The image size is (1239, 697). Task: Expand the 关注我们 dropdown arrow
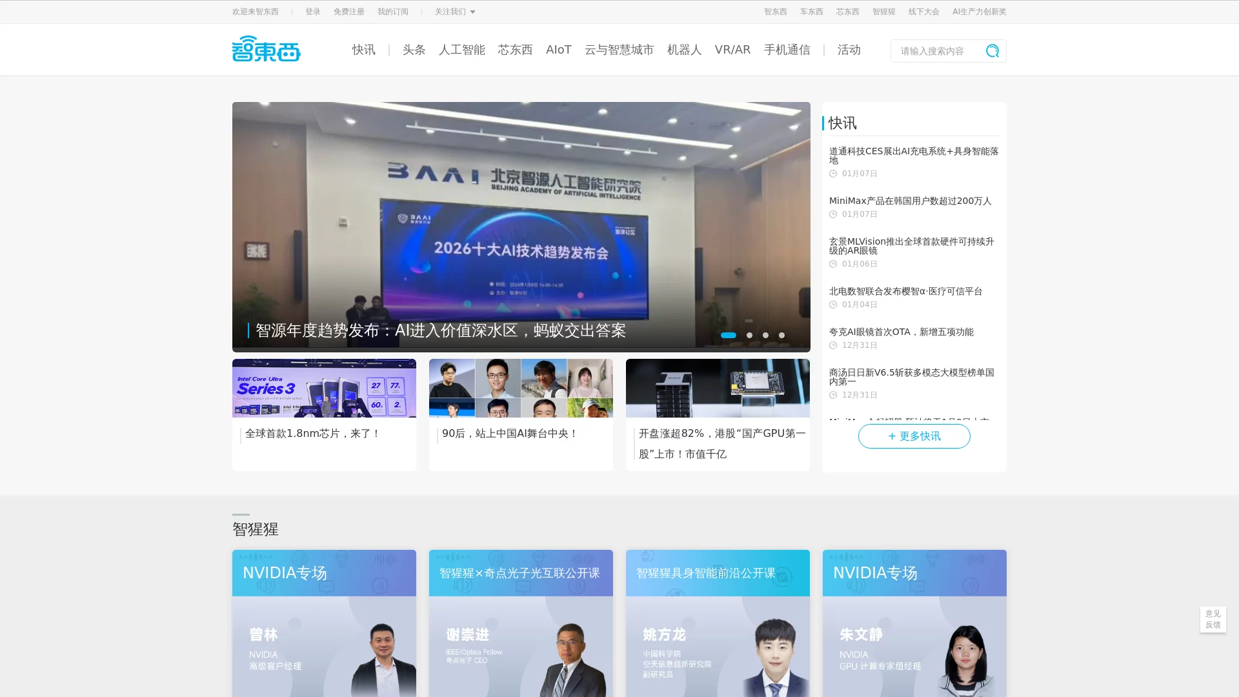pyautogui.click(x=472, y=12)
